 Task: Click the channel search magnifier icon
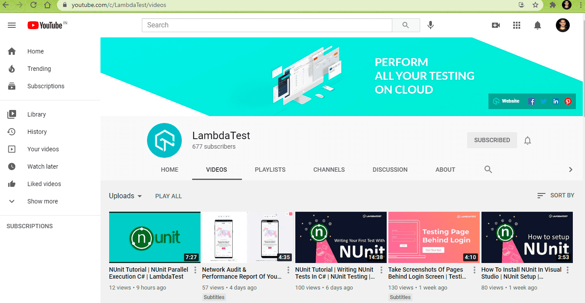tap(488, 170)
